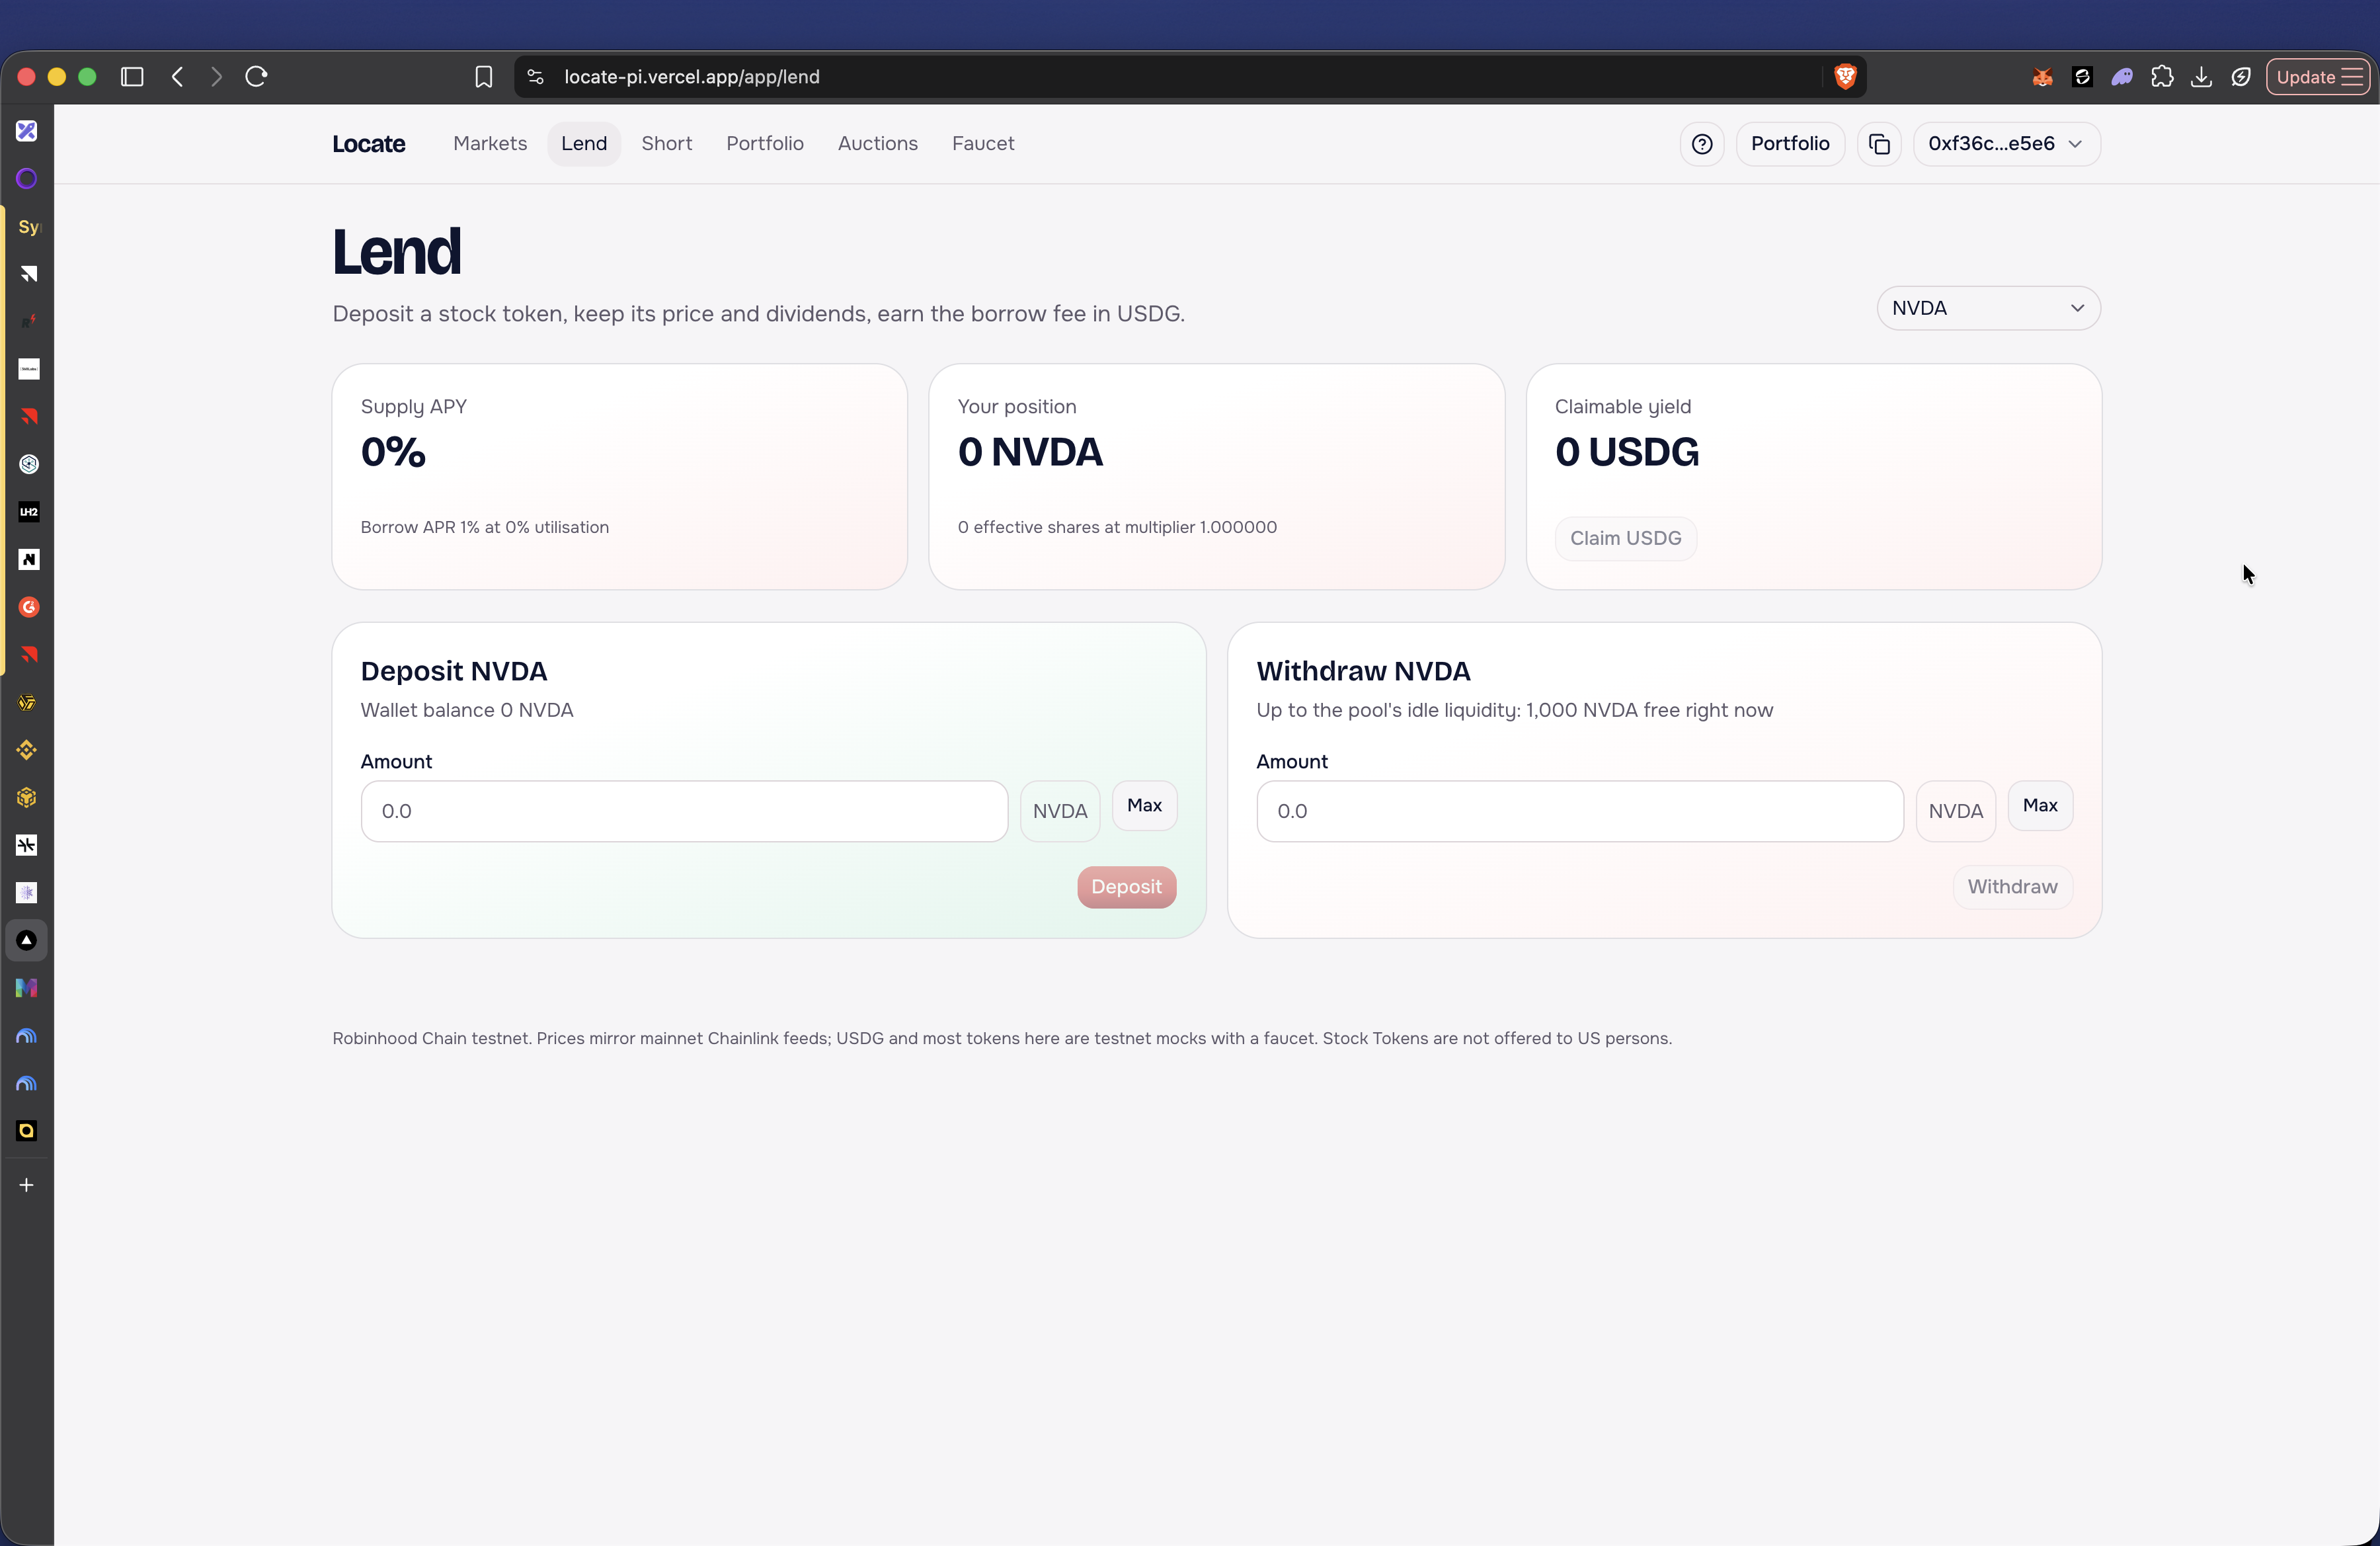
Task: Select the Lend navigation tab
Action: pyautogui.click(x=584, y=144)
